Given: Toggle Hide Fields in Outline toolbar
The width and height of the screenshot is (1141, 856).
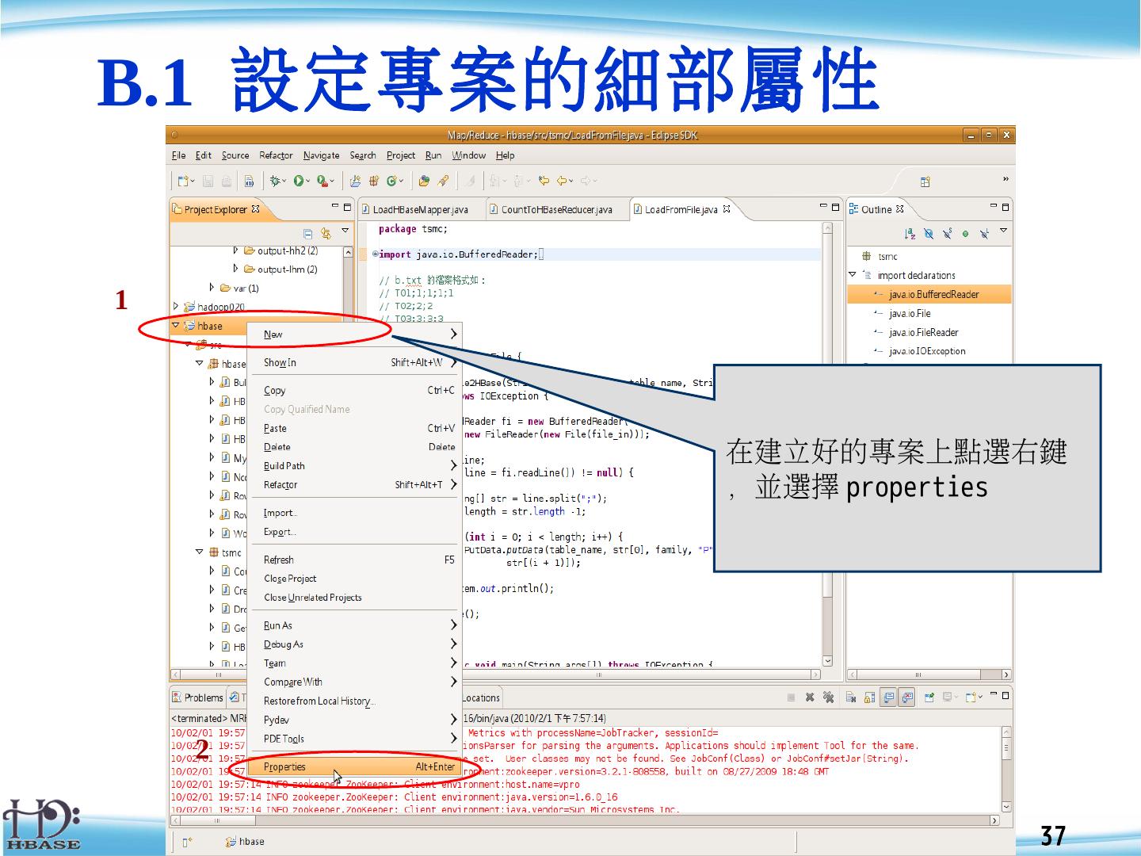Looking at the screenshot, I should (929, 234).
